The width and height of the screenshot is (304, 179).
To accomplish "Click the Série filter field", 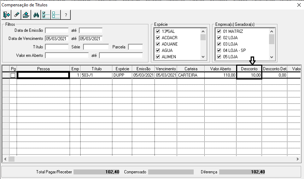I will (x=96, y=47).
